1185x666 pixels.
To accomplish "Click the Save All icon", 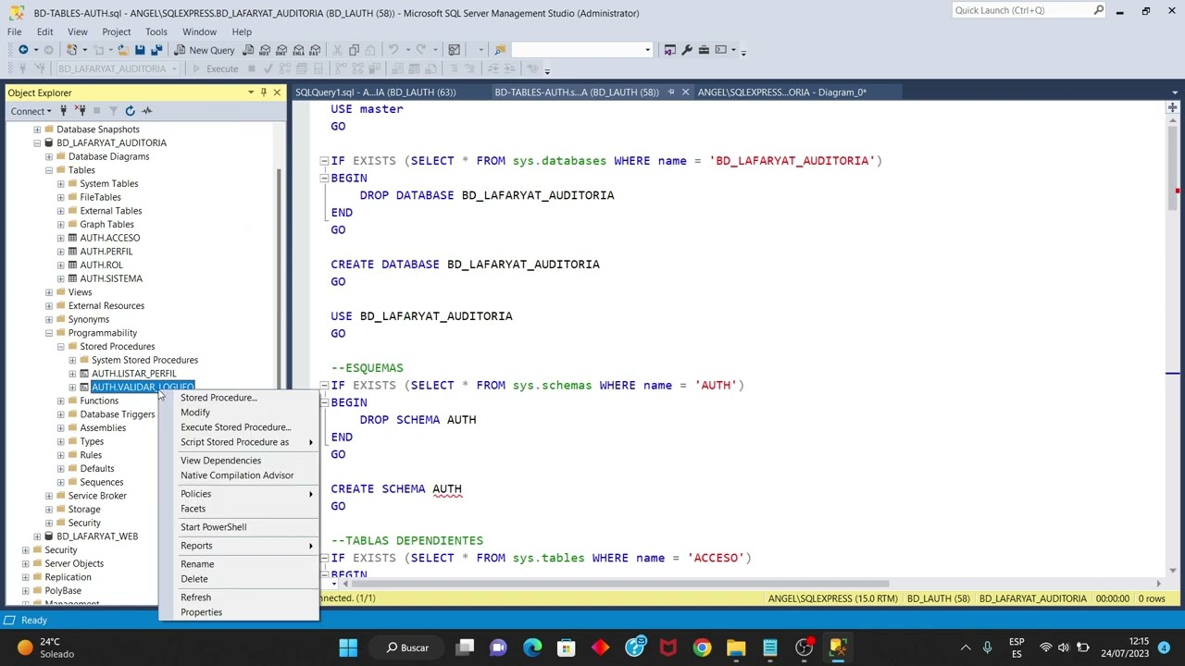I will pyautogui.click(x=156, y=50).
